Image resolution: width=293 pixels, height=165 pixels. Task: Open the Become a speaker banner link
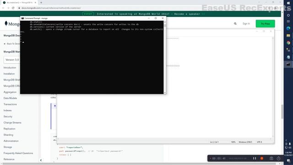[187, 14]
